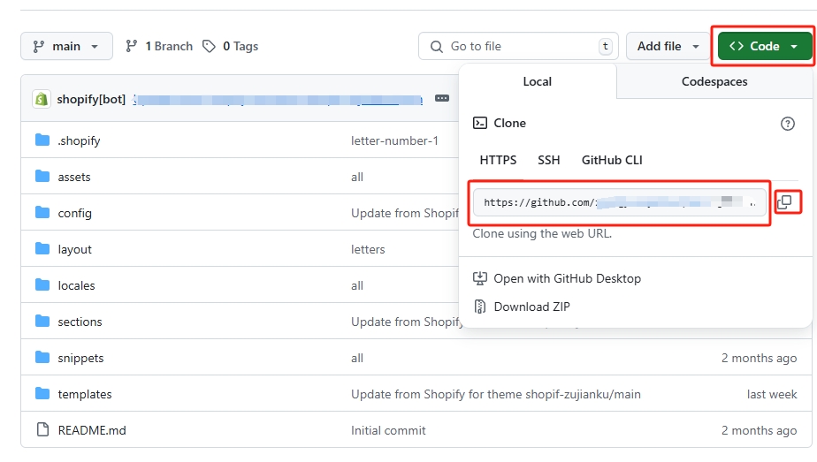This screenshot has width=817, height=462.
Task: Click the tag icon beside 0 Tags
Action: point(209,46)
